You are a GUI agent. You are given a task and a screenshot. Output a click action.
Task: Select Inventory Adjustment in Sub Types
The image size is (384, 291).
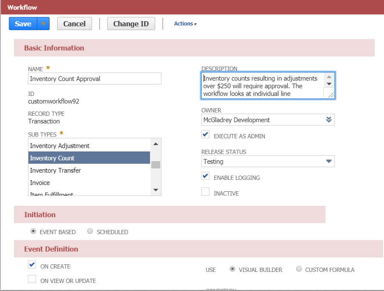coord(60,146)
